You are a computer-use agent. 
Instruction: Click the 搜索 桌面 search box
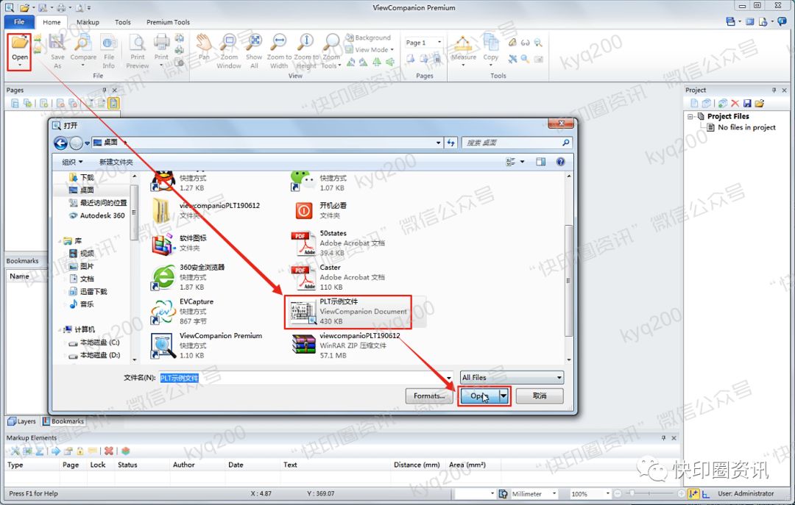[x=517, y=143]
